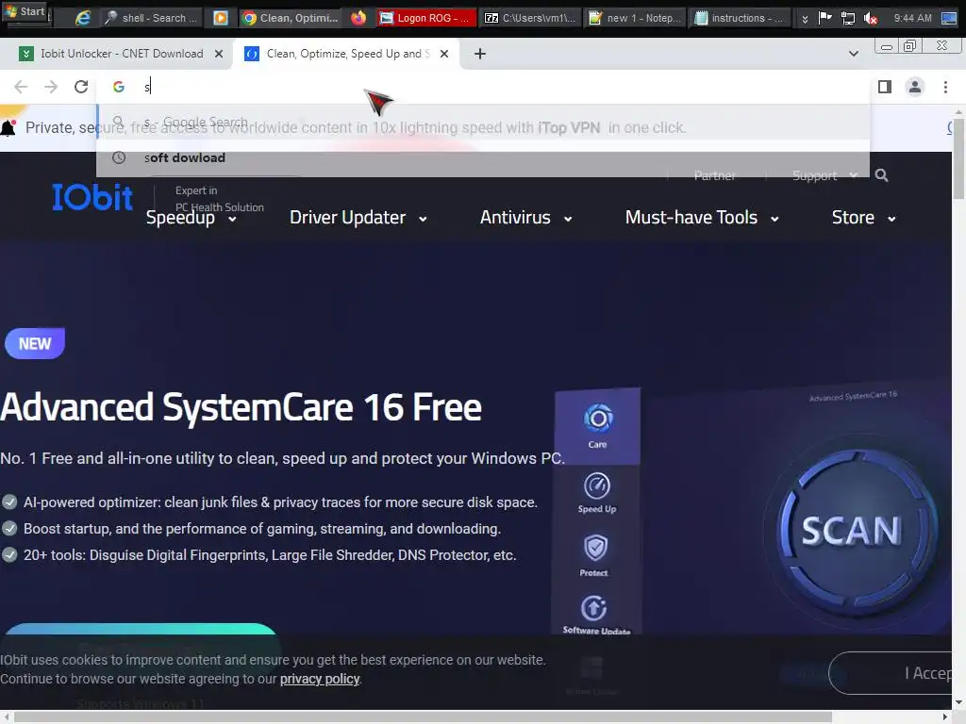Switch to Chrome 'Clean, Optimi...' taskbar button
Viewport: 966px width, 724px height.
pyautogui.click(x=291, y=18)
